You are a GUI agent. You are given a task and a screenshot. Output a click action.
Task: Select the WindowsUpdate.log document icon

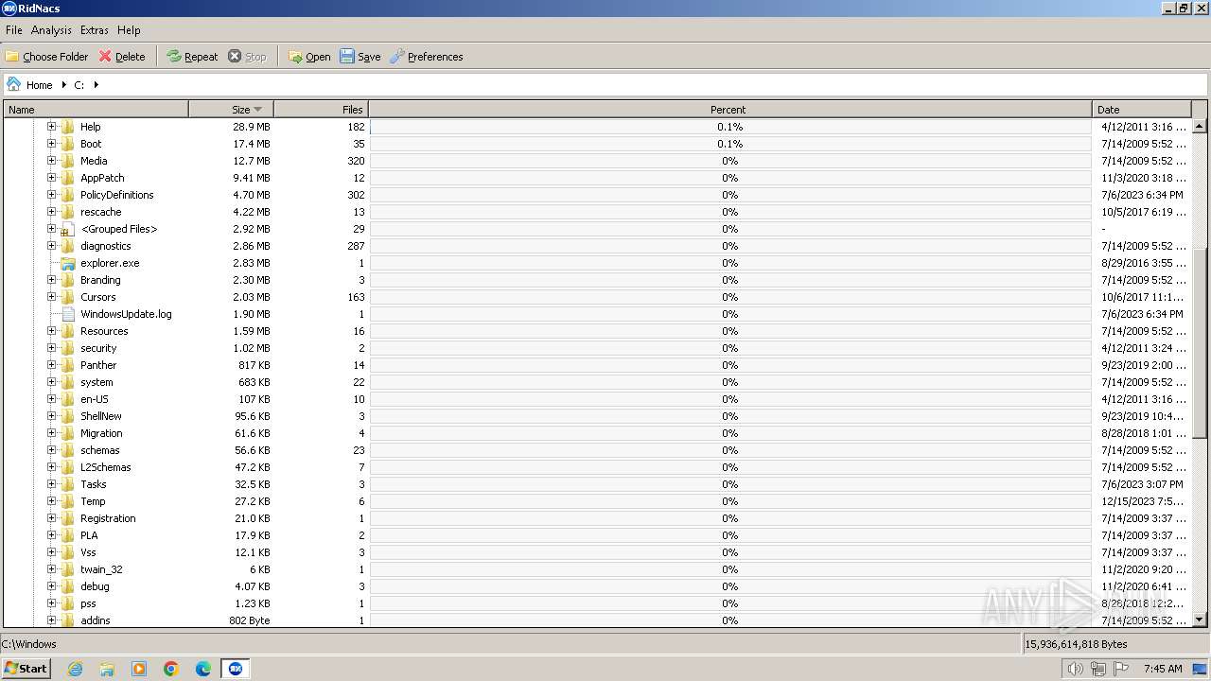click(67, 314)
